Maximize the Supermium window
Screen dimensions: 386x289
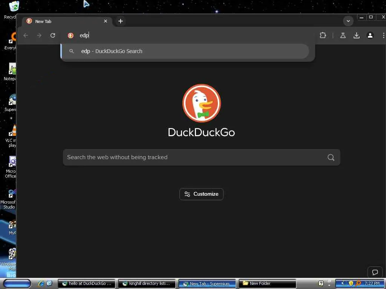pos(371,17)
